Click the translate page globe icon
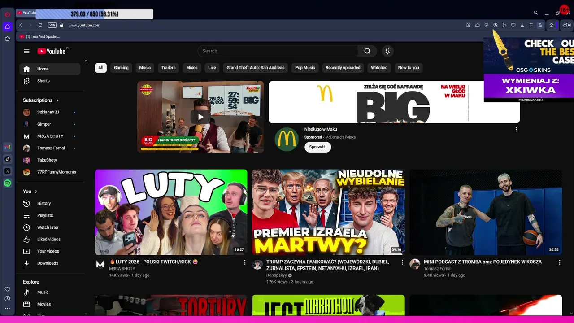The height and width of the screenshot is (323, 574). point(496,25)
